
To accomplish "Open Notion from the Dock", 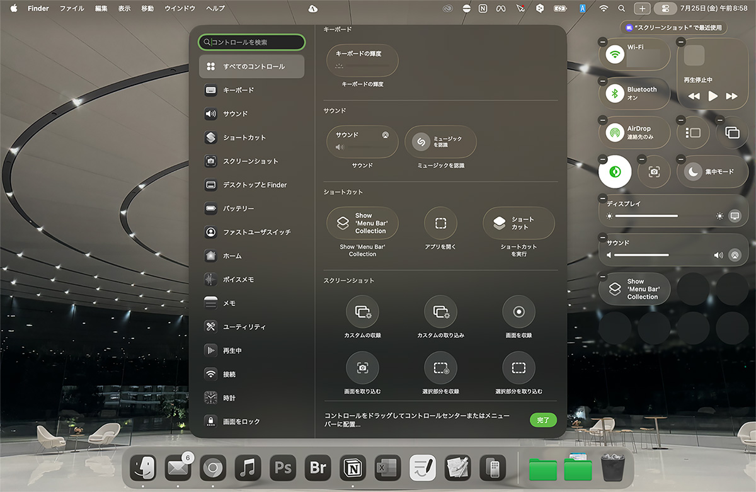I will (x=353, y=468).
